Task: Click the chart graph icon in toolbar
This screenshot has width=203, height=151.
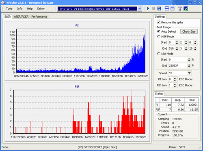Action: point(186,8)
